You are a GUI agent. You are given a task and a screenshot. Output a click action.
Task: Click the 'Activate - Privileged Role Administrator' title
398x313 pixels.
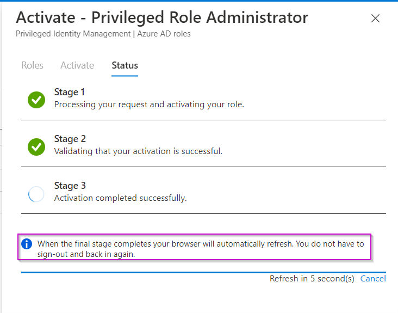[x=162, y=17]
